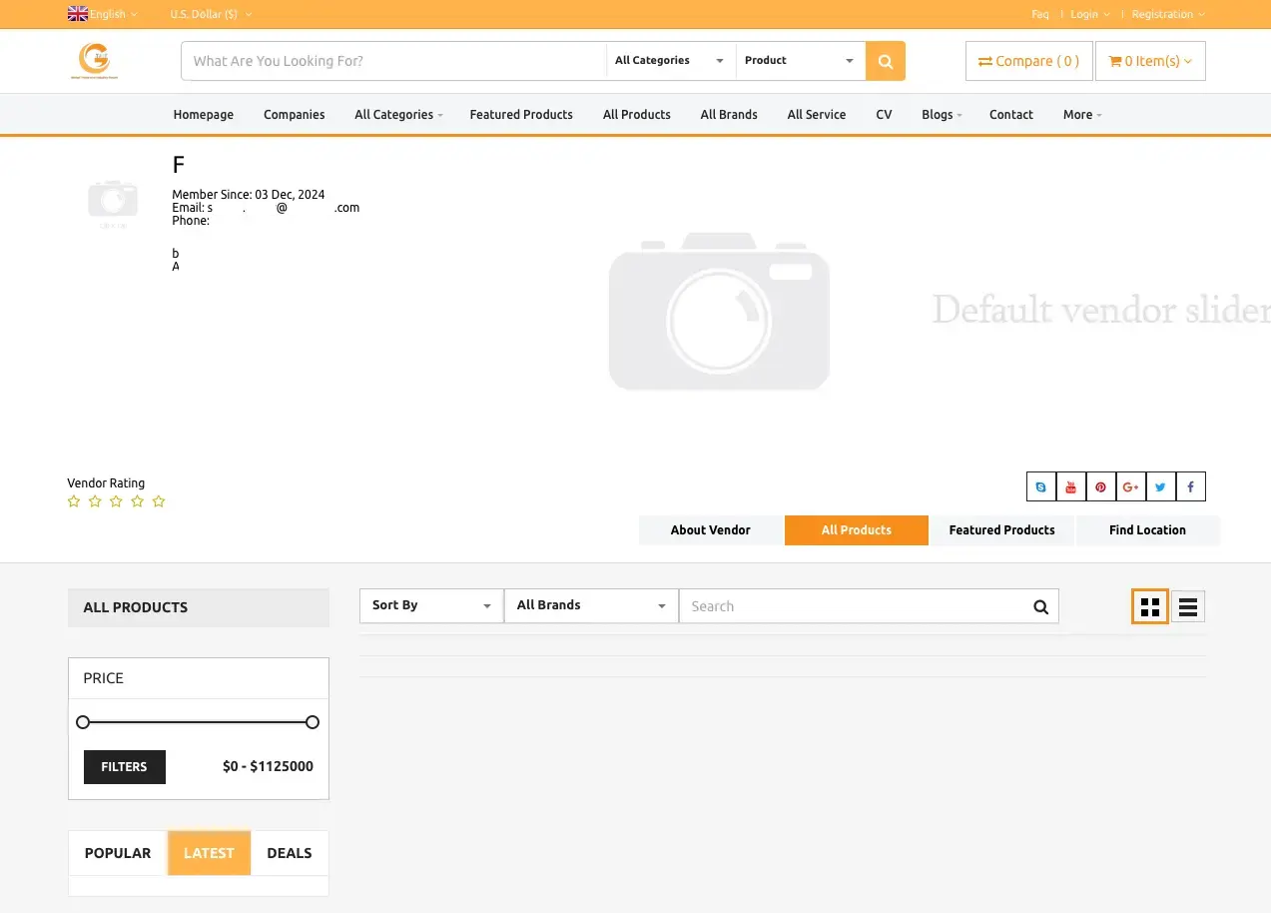
Task: Click the orange search magnifier button
Action: (885, 61)
